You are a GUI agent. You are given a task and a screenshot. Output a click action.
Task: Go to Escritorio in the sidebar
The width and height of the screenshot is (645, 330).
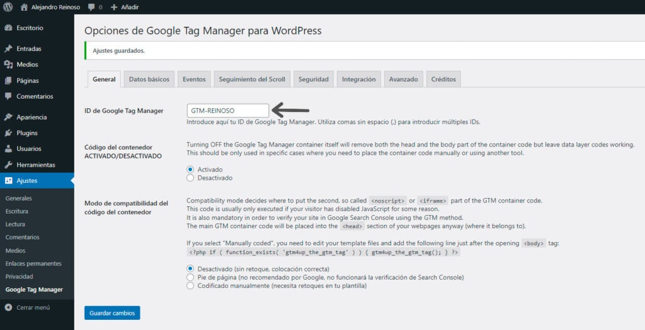pos(30,28)
